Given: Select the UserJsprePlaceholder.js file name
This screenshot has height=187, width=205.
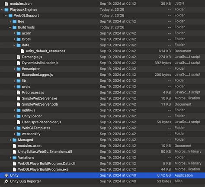Looking at the screenshot, I should pyautogui.click(x=42, y=122).
